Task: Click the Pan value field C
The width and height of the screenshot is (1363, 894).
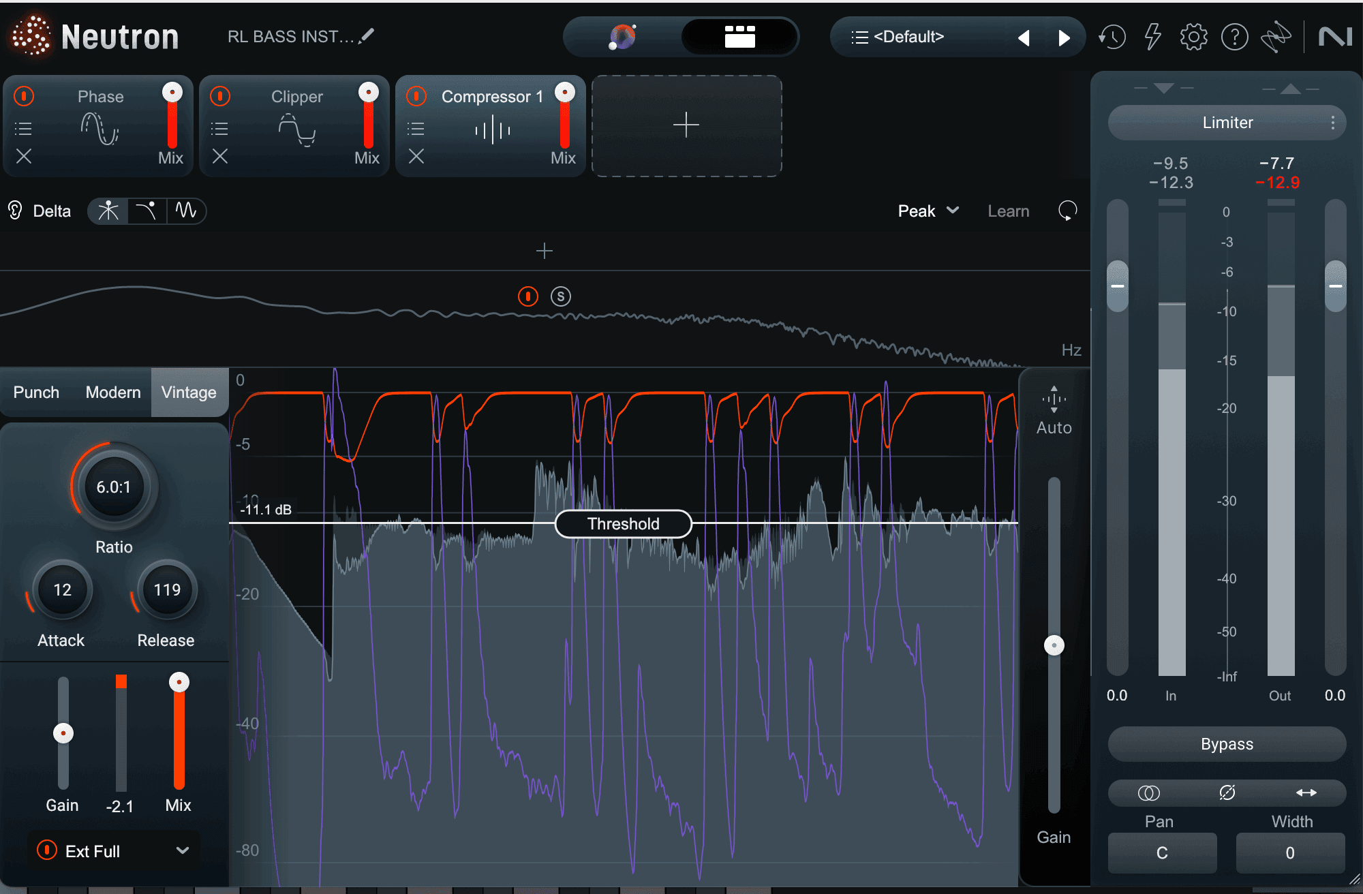Action: [1162, 852]
